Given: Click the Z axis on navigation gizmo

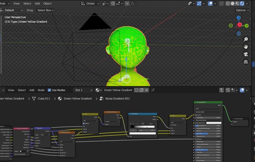Looking at the screenshot, I should 238,18.
